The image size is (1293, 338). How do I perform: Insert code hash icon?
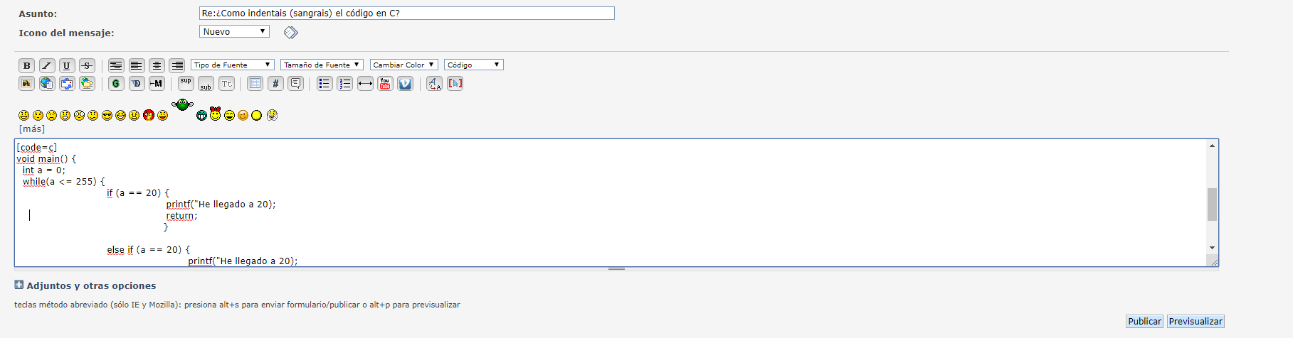pos(275,84)
